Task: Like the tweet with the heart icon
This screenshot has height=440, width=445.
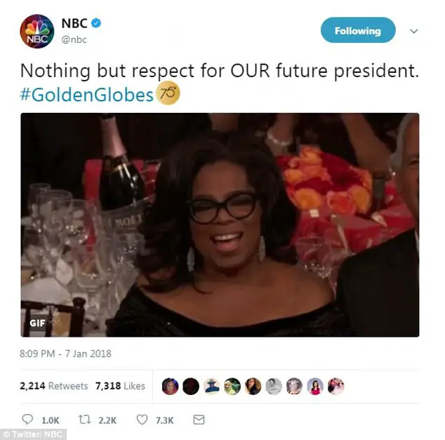Action: coord(142,420)
